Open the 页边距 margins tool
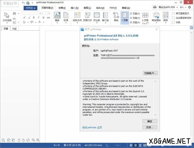194x148 pixels. tap(97, 16)
